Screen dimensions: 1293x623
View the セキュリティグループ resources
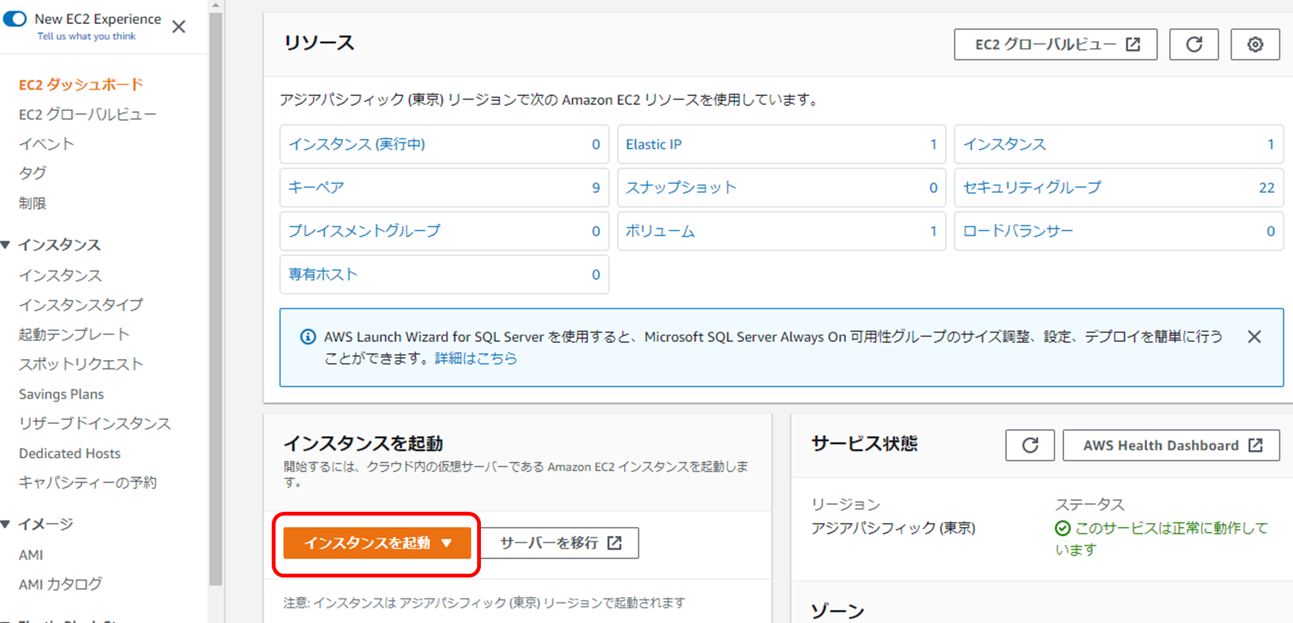pyautogui.click(x=1031, y=187)
